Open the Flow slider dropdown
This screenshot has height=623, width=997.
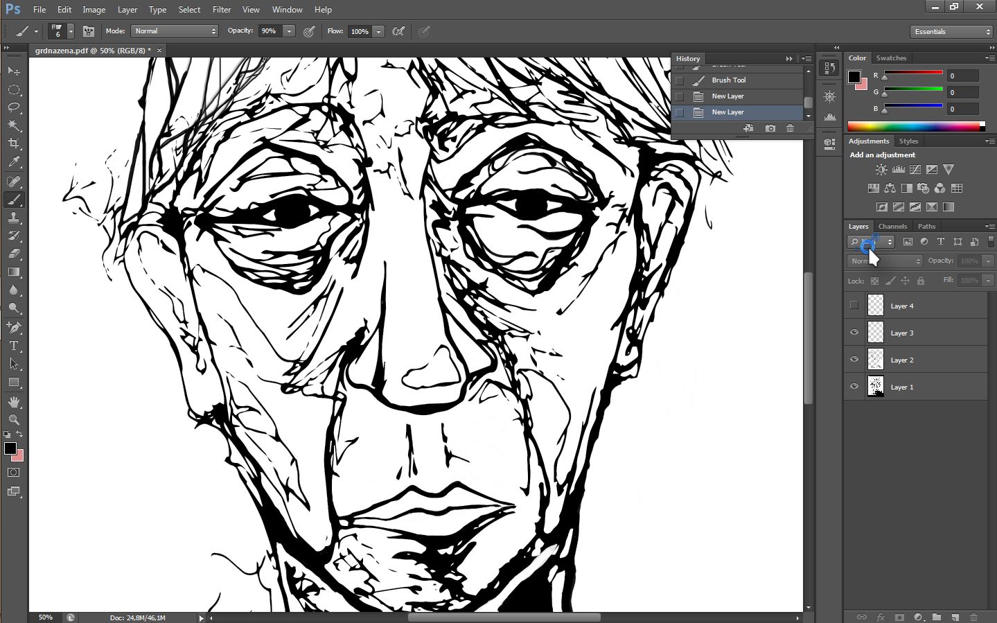378,31
